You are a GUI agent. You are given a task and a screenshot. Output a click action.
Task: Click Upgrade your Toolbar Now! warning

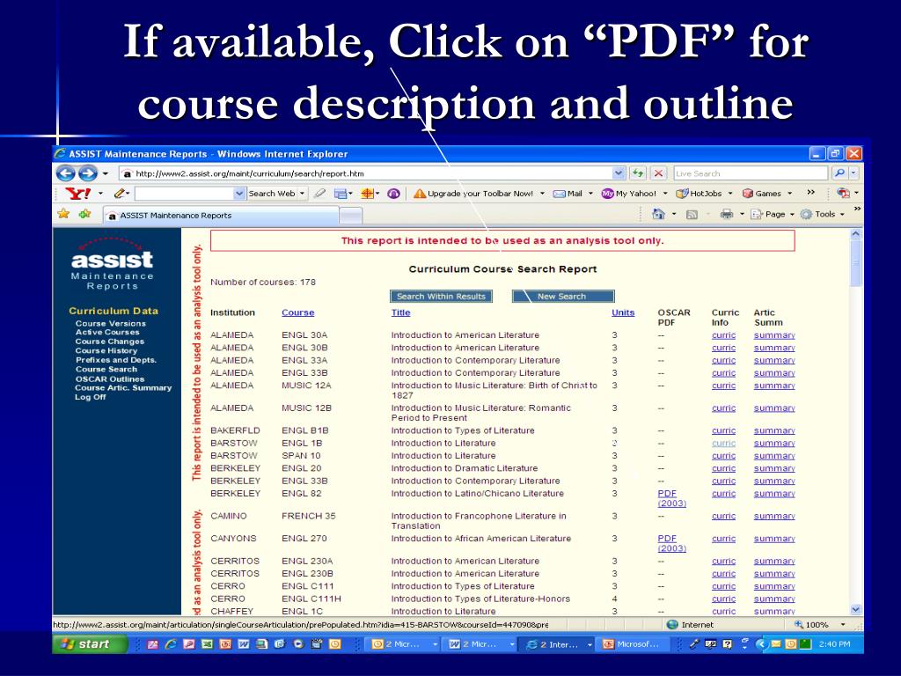point(473,194)
